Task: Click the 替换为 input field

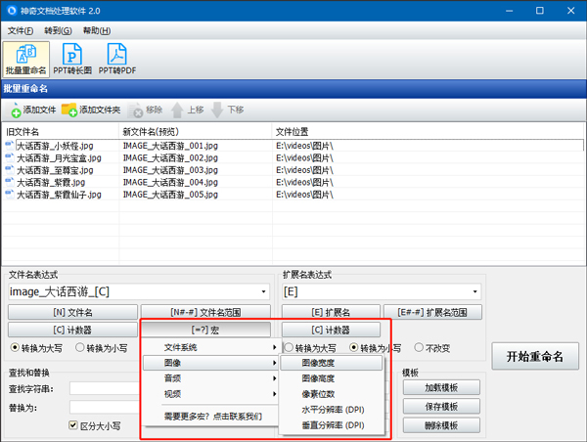Action: (105, 407)
